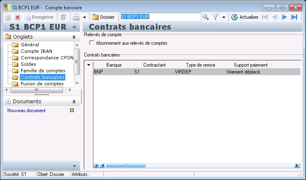Click the refresh arrows toolbar icon
Screen dimensions: 306x180
click(63, 17)
